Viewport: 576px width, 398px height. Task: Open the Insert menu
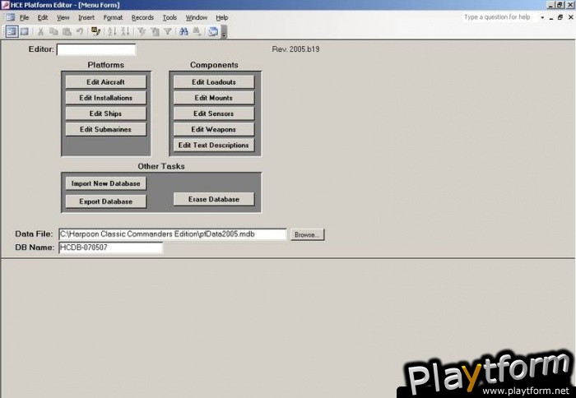coord(86,17)
